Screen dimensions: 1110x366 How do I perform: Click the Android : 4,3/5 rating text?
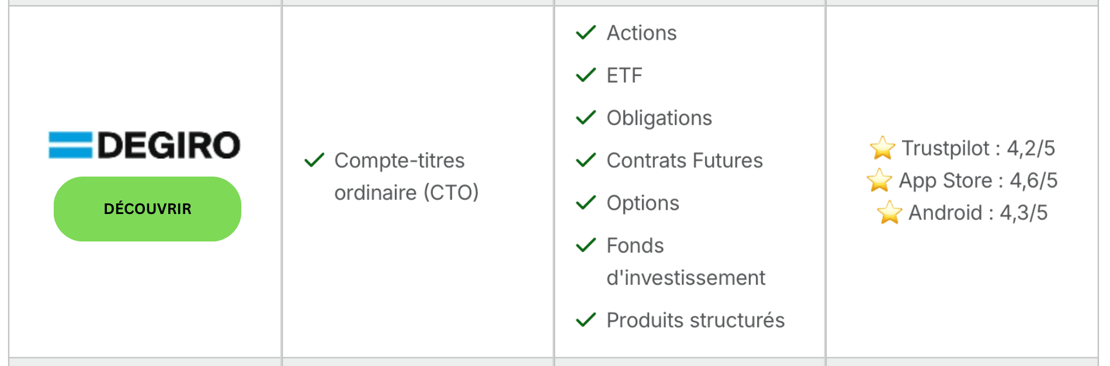tap(978, 213)
